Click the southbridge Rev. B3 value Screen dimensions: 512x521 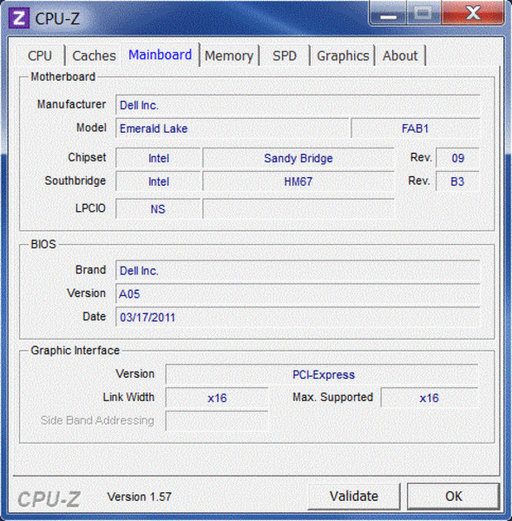[x=457, y=181]
